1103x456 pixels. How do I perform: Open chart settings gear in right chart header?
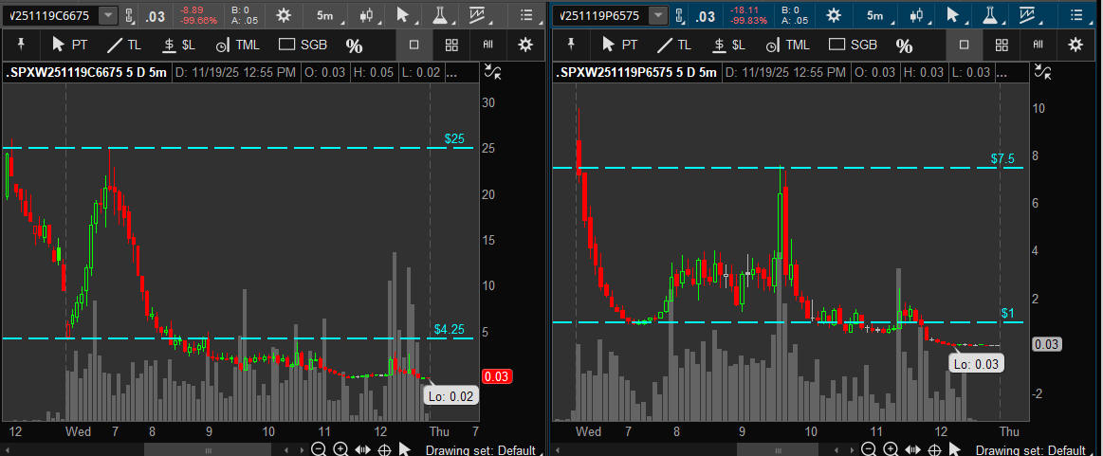(x=833, y=15)
